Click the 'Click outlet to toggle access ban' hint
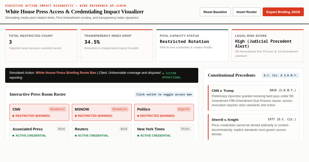309x162 pixels. (x=164, y=94)
